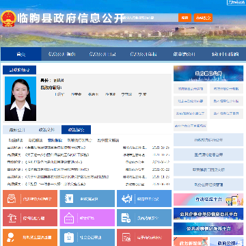Open 公共企事业单位信息公开平台 banner
Screen dimensions: 246x246
pyautogui.click(x=208, y=214)
